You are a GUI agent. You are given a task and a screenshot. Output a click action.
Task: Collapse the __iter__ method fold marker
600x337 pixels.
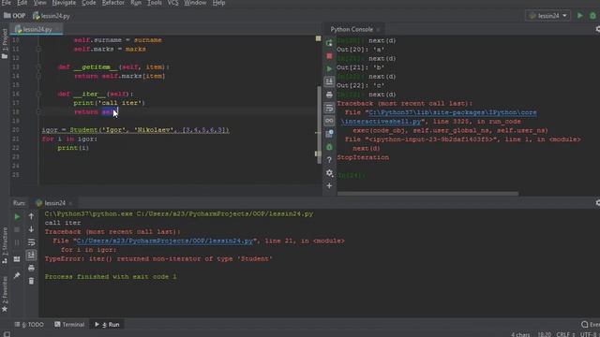click(x=38, y=94)
